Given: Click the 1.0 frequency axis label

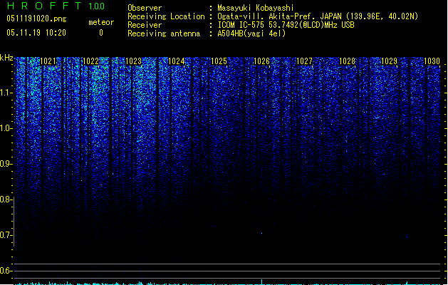Looking at the screenshot, I should coord(6,128).
